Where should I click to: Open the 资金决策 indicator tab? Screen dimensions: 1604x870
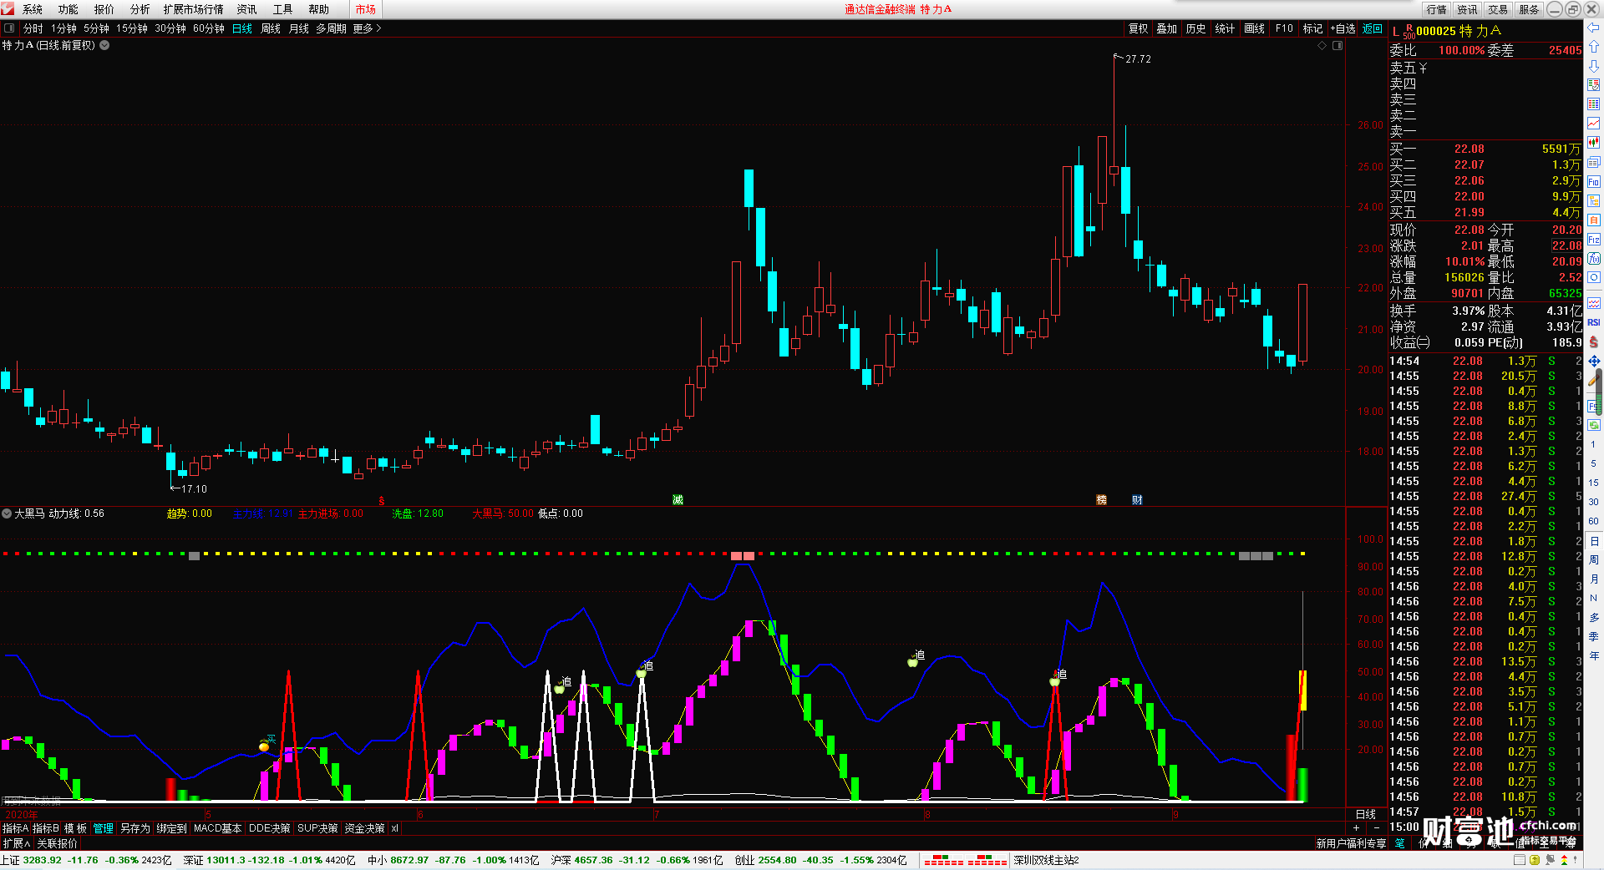tap(364, 828)
